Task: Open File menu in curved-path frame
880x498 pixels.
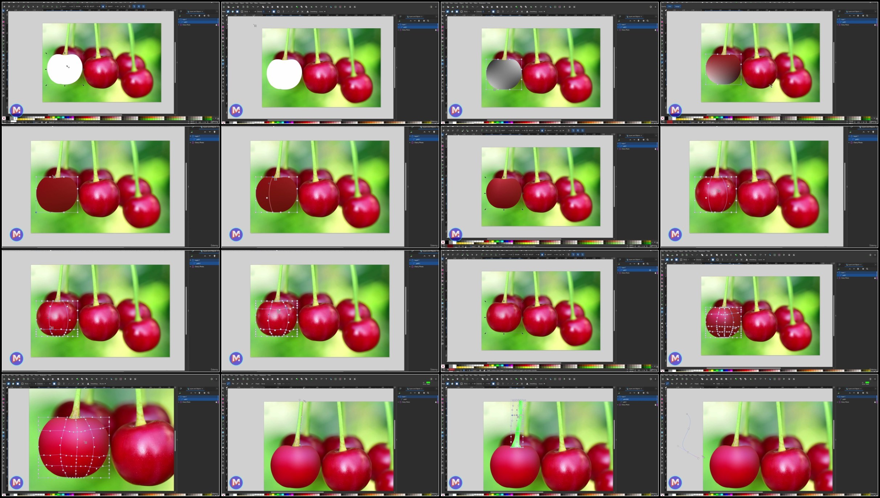Action: tap(662, 375)
